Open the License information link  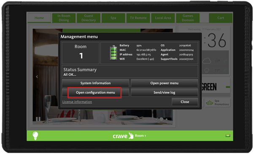(77, 102)
